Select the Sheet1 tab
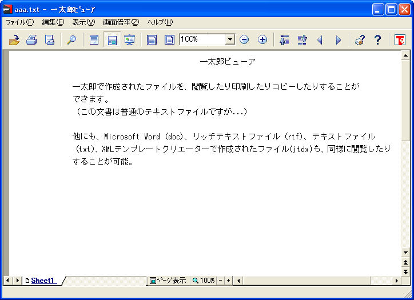The width and height of the screenshot is (414, 300). [42, 281]
